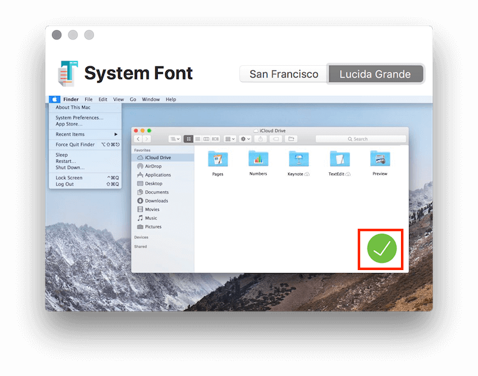Viewport: 478px width, 376px height.
Task: Open the item arrangement dropdown
Action: (230, 139)
